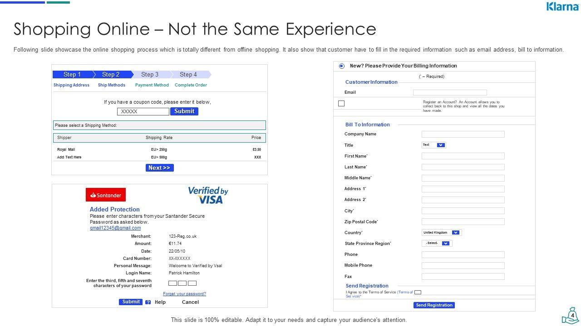Click the City input field
Viewport: 581px width, 326px height.
click(x=463, y=211)
